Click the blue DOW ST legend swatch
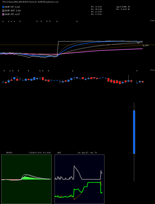This screenshot has height=204, width=155. [3, 7]
